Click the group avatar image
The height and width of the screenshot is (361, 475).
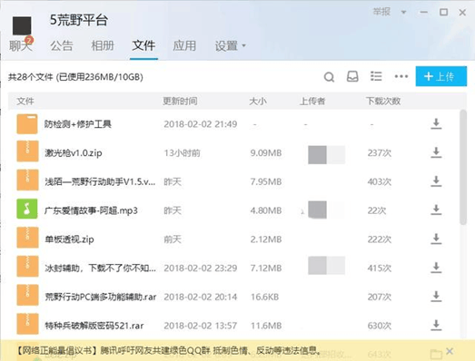tap(22, 25)
